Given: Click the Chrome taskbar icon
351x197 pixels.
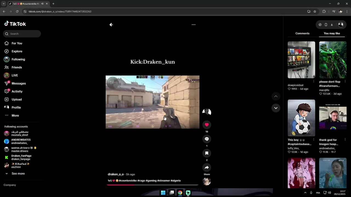Looking at the screenshot, I should [180, 193].
